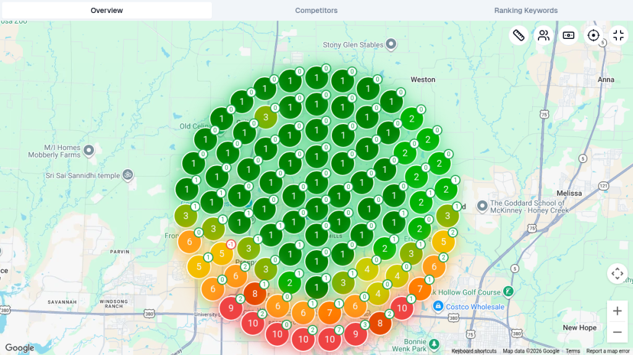Click Report a map error link
This screenshot has height=355, width=633.
tap(608, 351)
